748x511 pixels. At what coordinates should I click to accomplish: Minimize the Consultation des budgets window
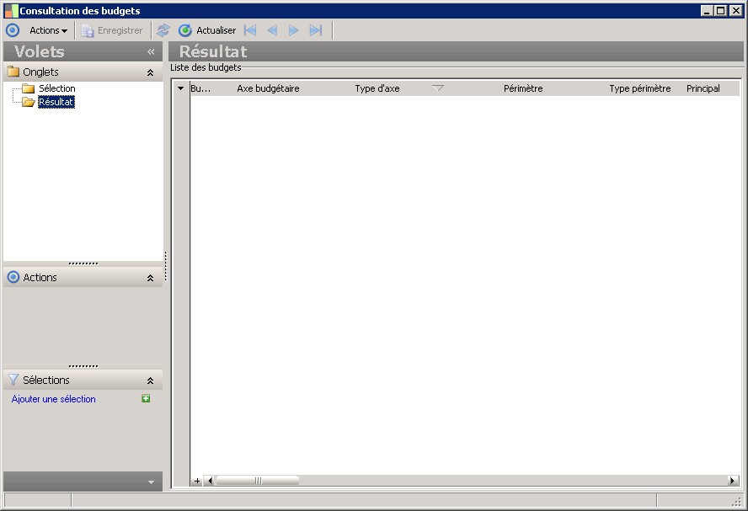click(x=707, y=10)
